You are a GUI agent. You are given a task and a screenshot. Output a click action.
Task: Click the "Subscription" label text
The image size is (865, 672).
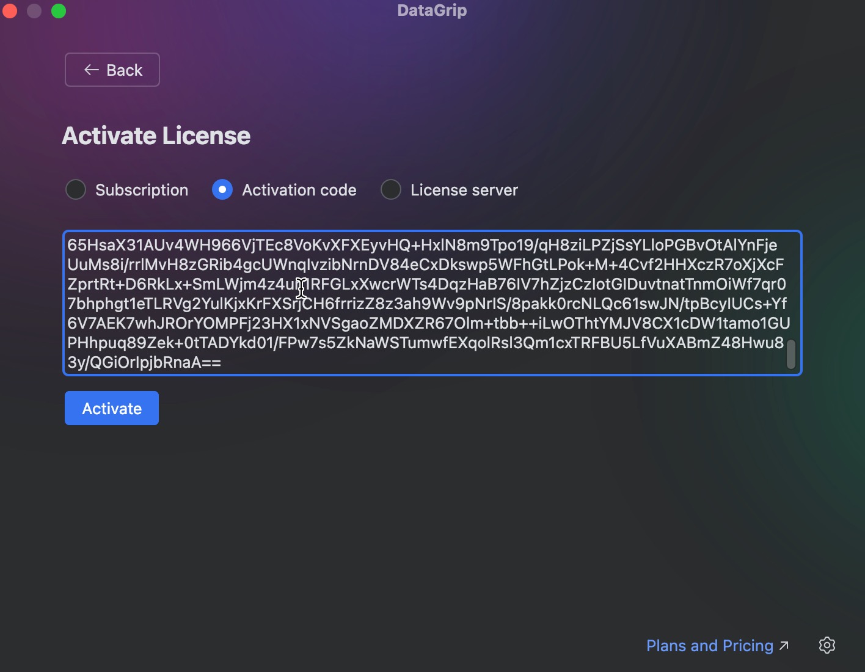point(142,190)
